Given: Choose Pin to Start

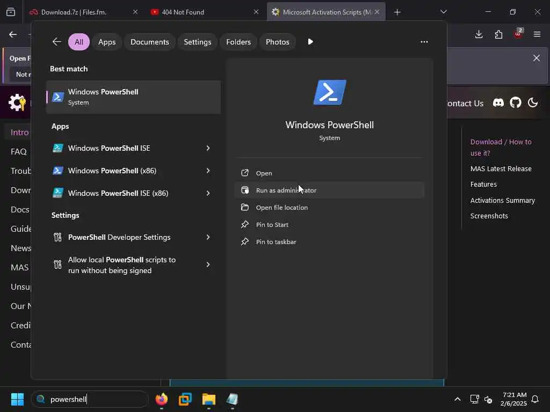Looking at the screenshot, I should [x=330, y=225].
